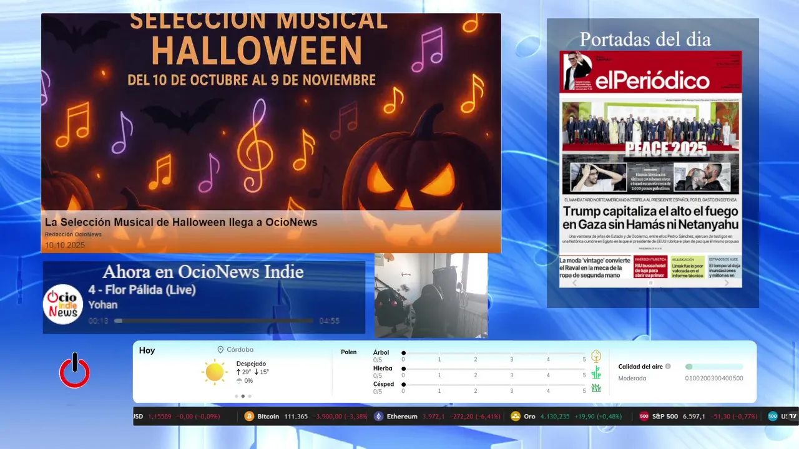The width and height of the screenshot is (799, 449).
Task: Click the Árbol pollen level slider
Action: 494,353
